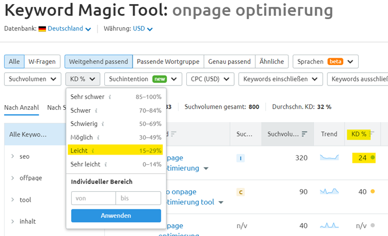The image size is (388, 236).
Task: Expand the arrow beside optimierung tool keyword
Action: point(221,203)
